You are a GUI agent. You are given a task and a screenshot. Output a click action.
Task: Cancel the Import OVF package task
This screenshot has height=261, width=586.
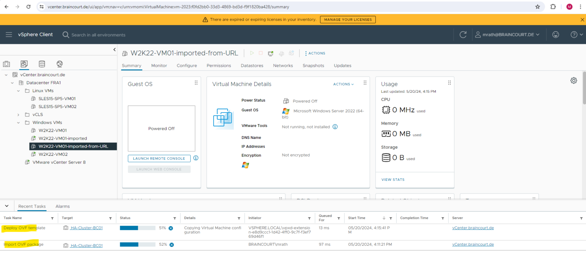pos(171,245)
